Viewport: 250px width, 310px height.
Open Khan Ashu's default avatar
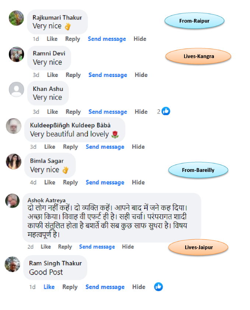(x=17, y=89)
